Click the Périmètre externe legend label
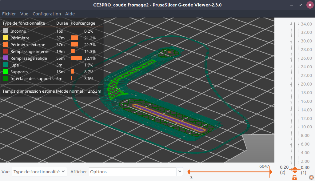Viewport: 315px width, 181px height. pyautogui.click(x=28, y=45)
